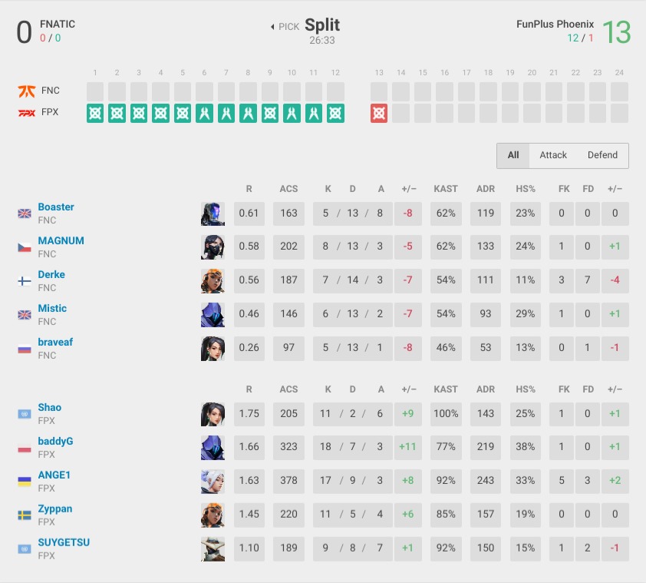Select the red FPX round 13 win icon
The image size is (646, 583).
[x=379, y=113]
